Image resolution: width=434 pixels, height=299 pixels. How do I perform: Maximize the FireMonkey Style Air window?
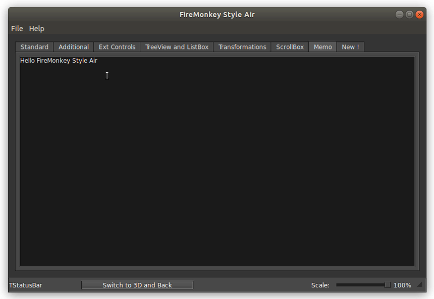click(410, 15)
